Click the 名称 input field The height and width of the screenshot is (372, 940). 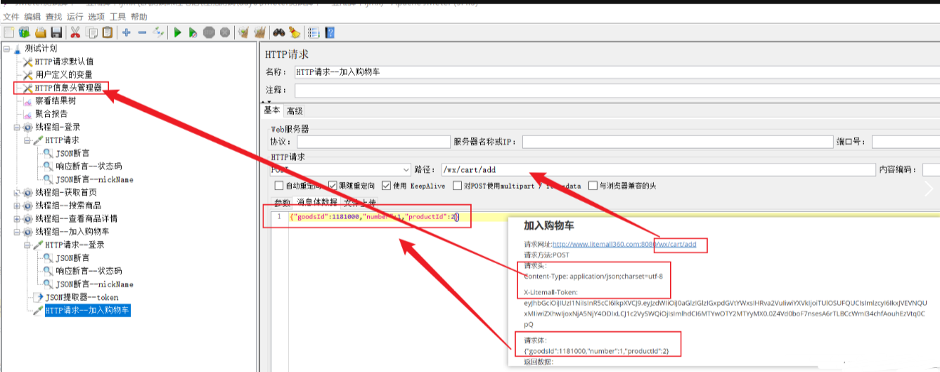pyautogui.click(x=616, y=72)
